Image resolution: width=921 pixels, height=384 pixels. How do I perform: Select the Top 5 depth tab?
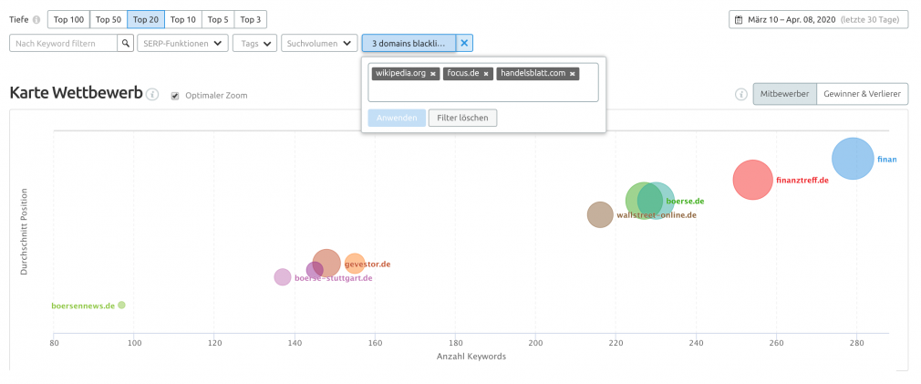click(218, 19)
